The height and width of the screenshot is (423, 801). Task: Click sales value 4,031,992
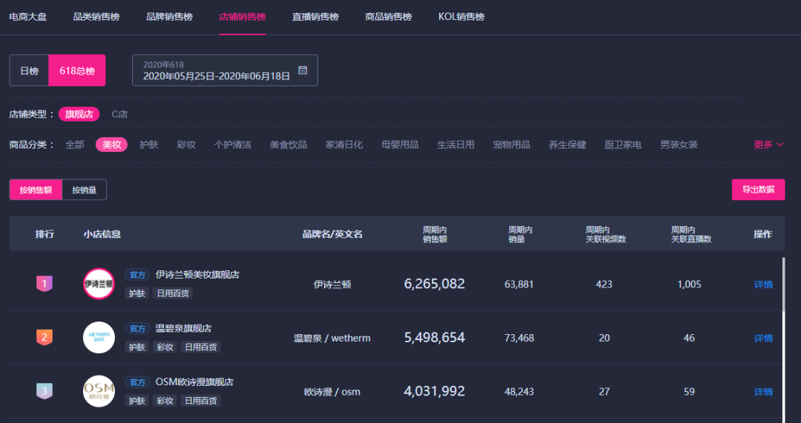pyautogui.click(x=435, y=391)
